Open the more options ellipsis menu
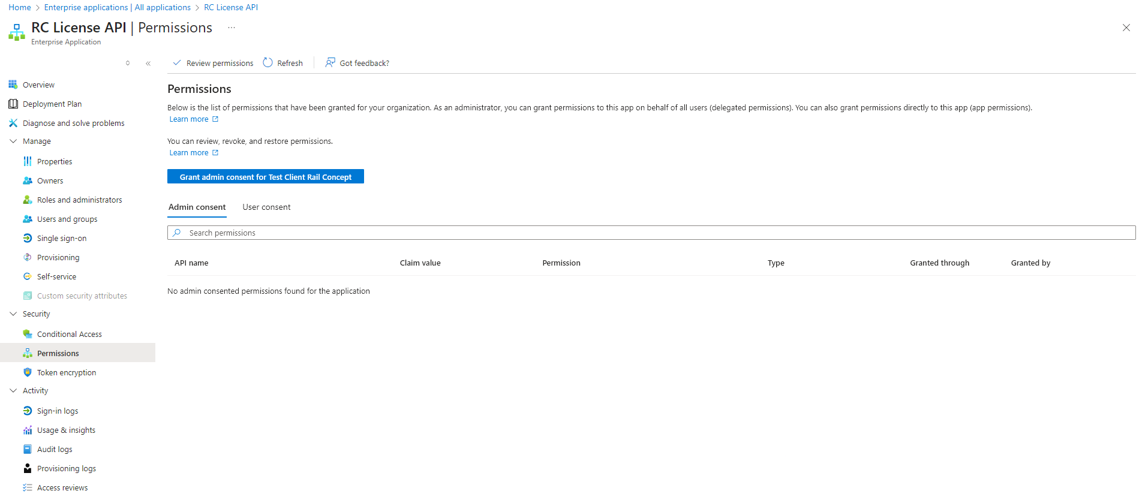Viewport: 1142px width, 497px height. (232, 28)
